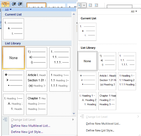This screenshot has height=136, width=141.
Task: Select bullet symbols list in right panel
Action: coord(87,81)
